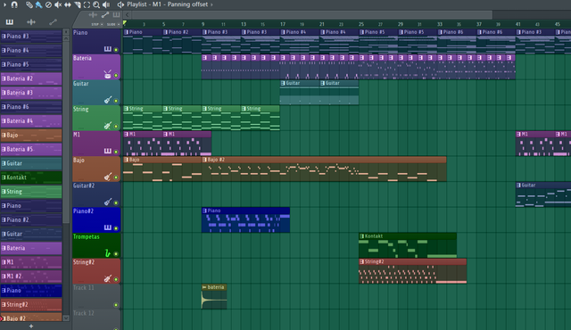Screen dimensions: 571x330
Task: Select the Playback speaker tool
Action: (x=106, y=4)
